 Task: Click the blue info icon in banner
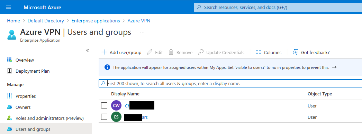pyautogui.click(x=107, y=67)
